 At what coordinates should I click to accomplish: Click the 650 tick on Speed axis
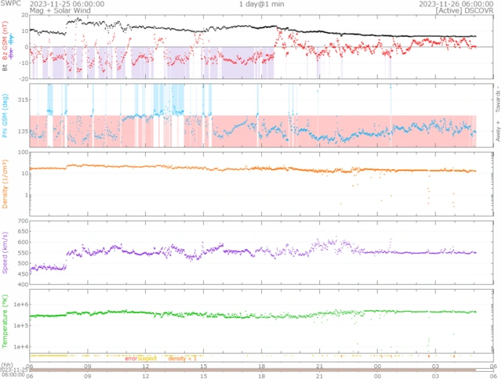[23, 231]
